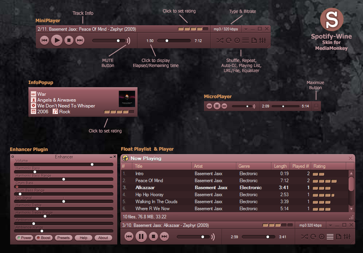The image size is (363, 253).
Task: Click artist icon beside Angels & Airwaves
Action: 33,100
